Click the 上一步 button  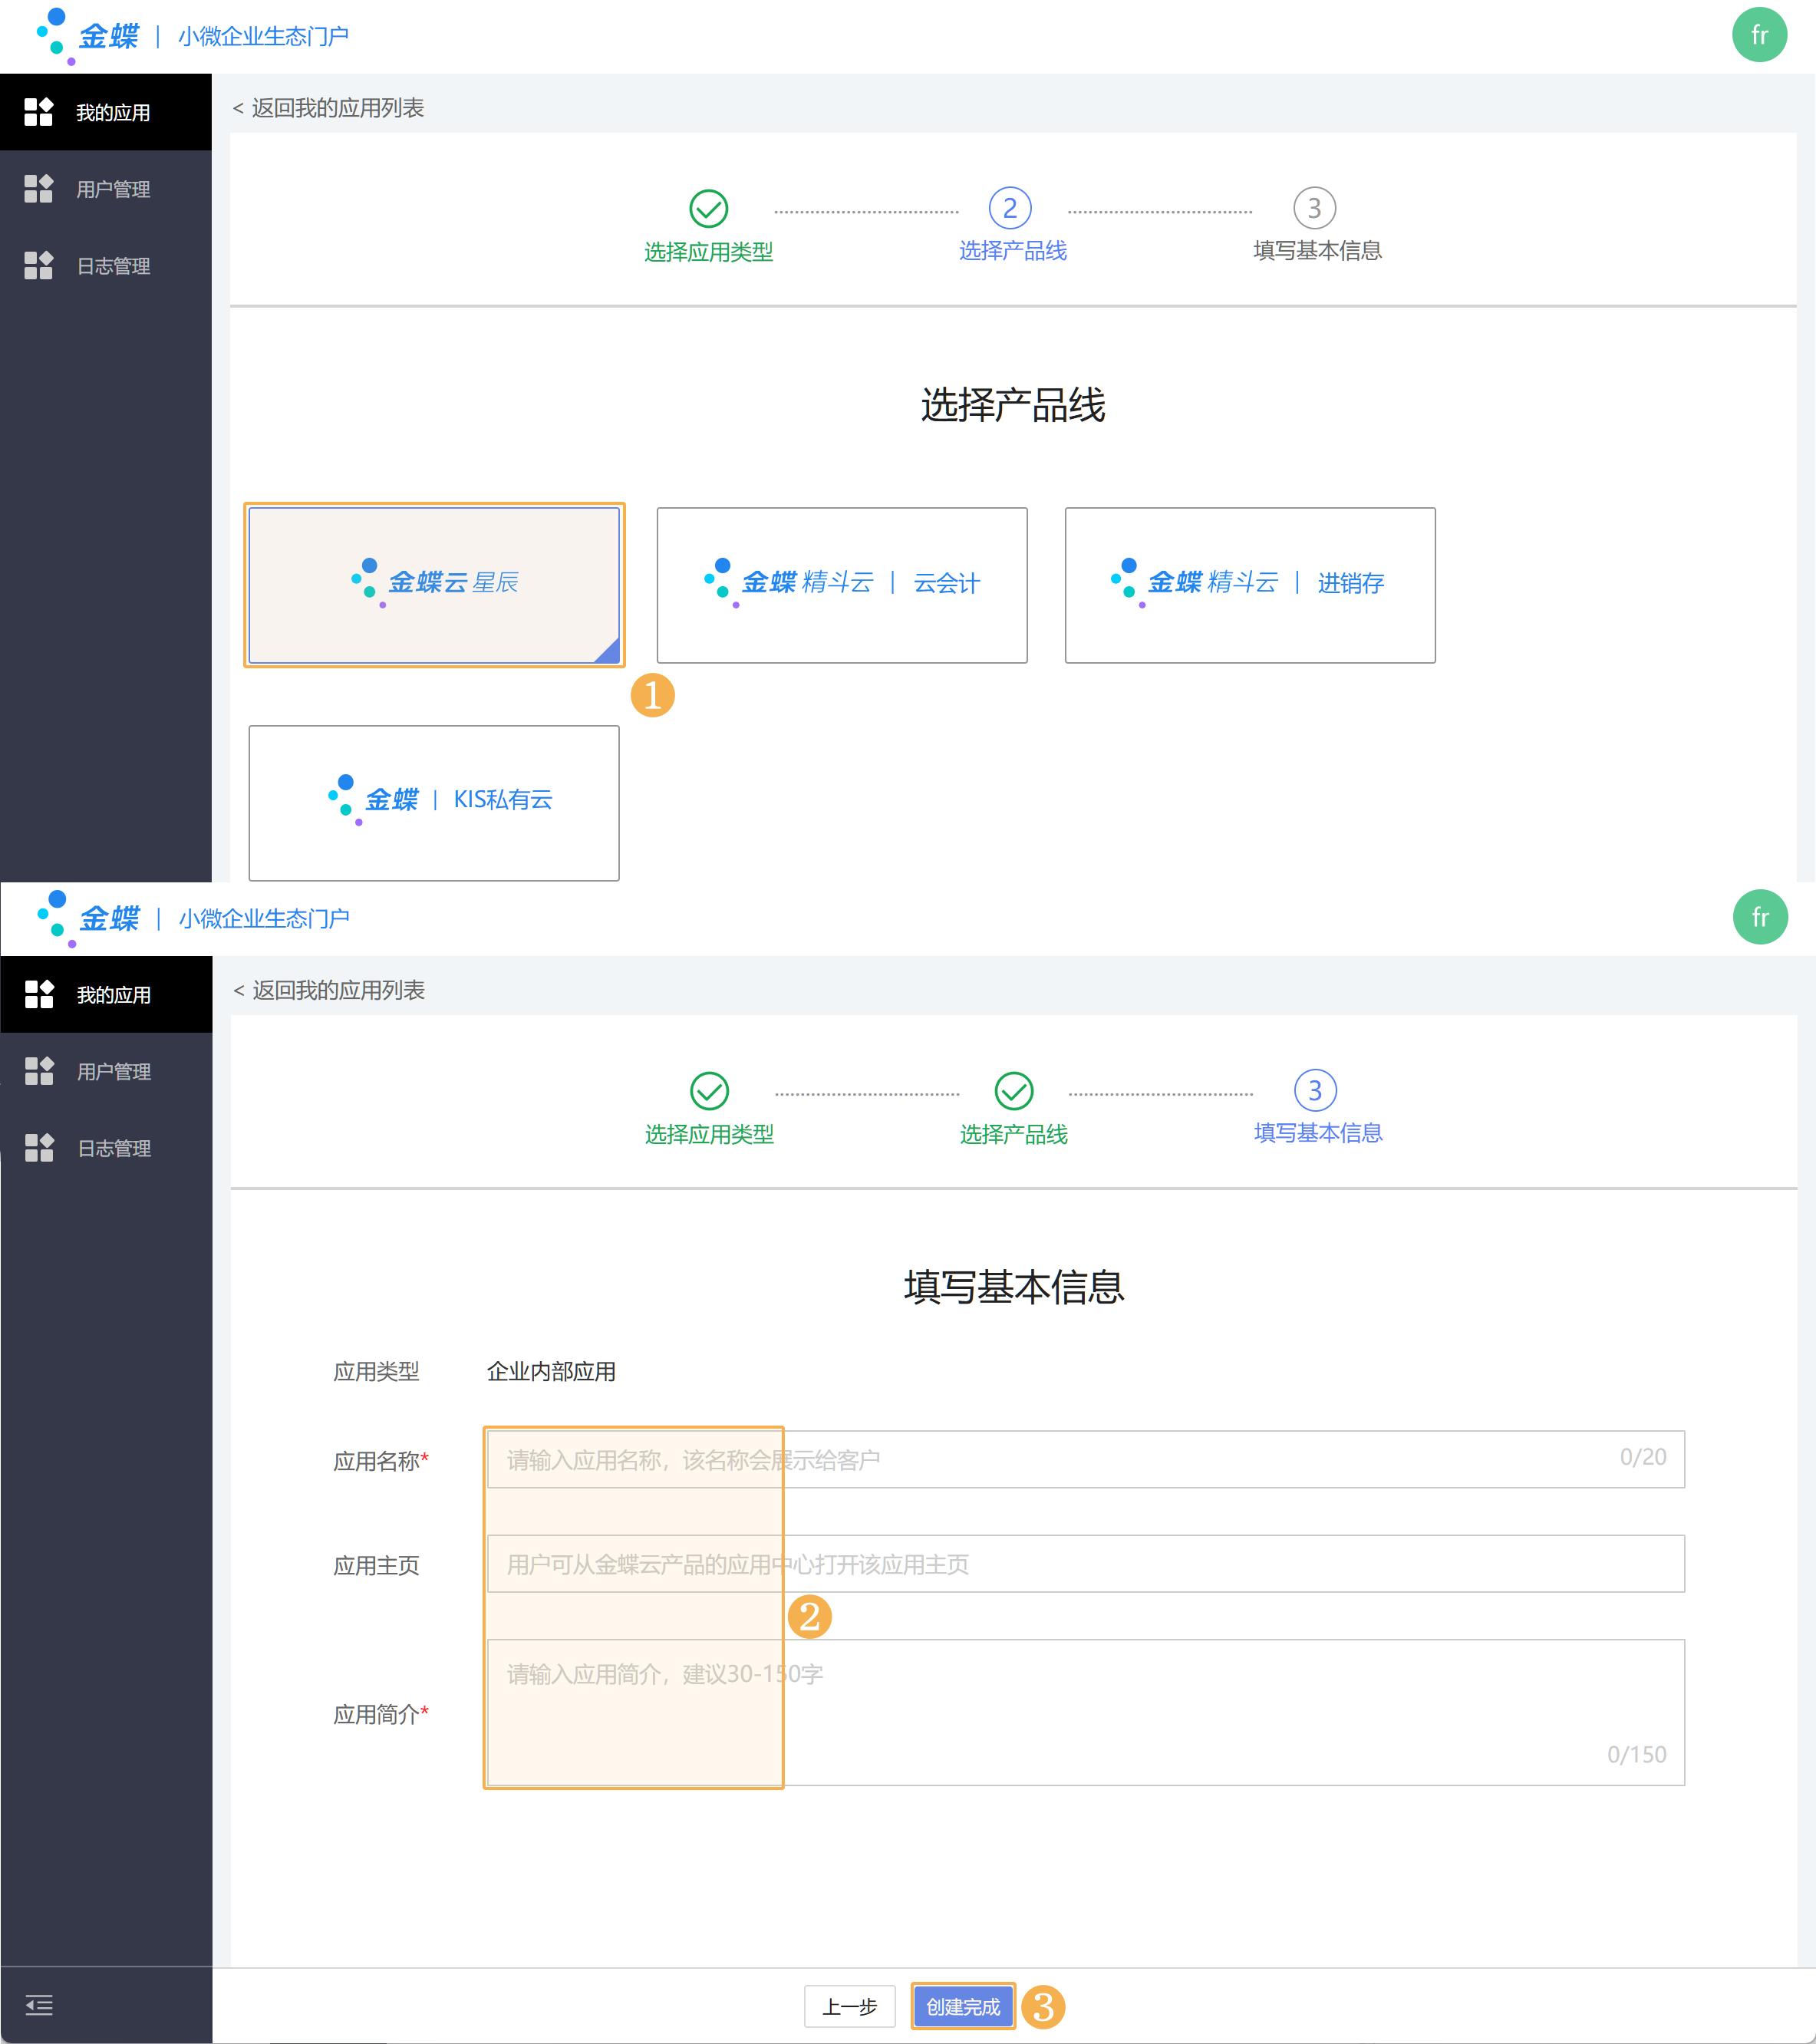point(849,2006)
